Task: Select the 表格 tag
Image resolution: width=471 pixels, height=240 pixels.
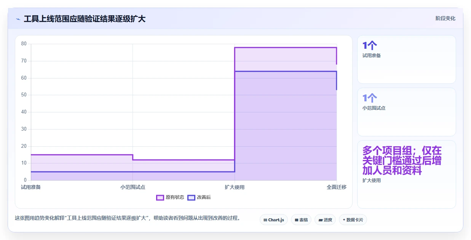Action: point(301,220)
